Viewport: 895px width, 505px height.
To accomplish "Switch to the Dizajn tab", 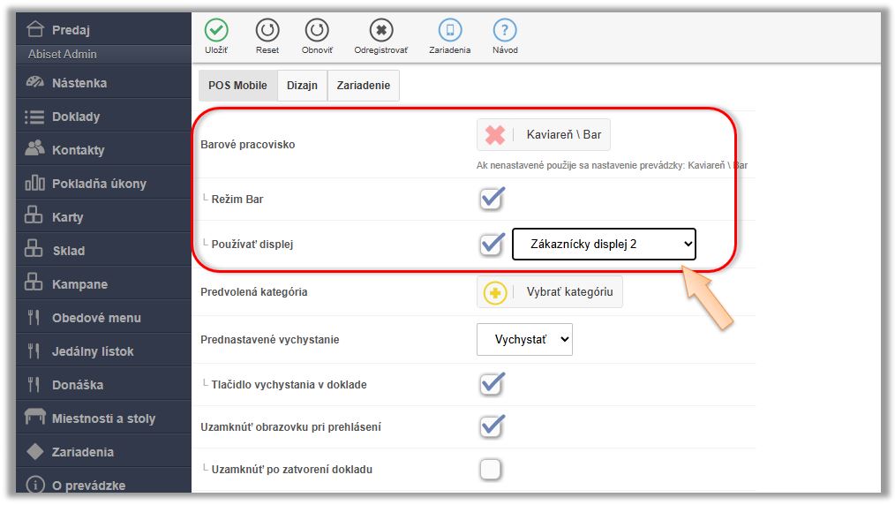I will (302, 86).
